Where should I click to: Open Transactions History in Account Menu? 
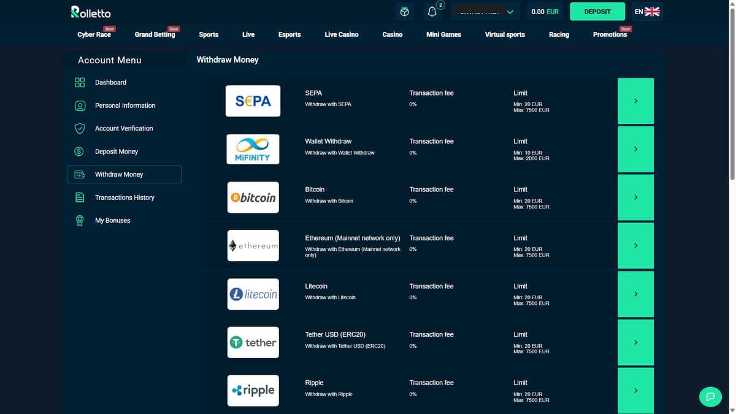pos(124,197)
